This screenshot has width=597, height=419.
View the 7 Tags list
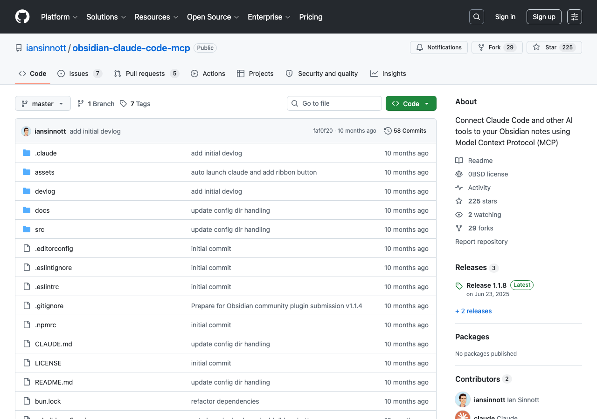135,104
